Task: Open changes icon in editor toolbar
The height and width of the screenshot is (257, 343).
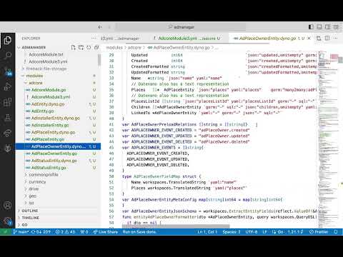Action: click(x=319, y=38)
